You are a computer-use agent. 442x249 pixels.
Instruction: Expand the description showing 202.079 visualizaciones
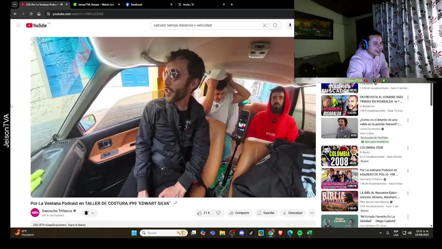pos(173,224)
